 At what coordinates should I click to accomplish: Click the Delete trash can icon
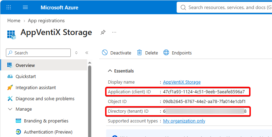[x=139, y=52]
